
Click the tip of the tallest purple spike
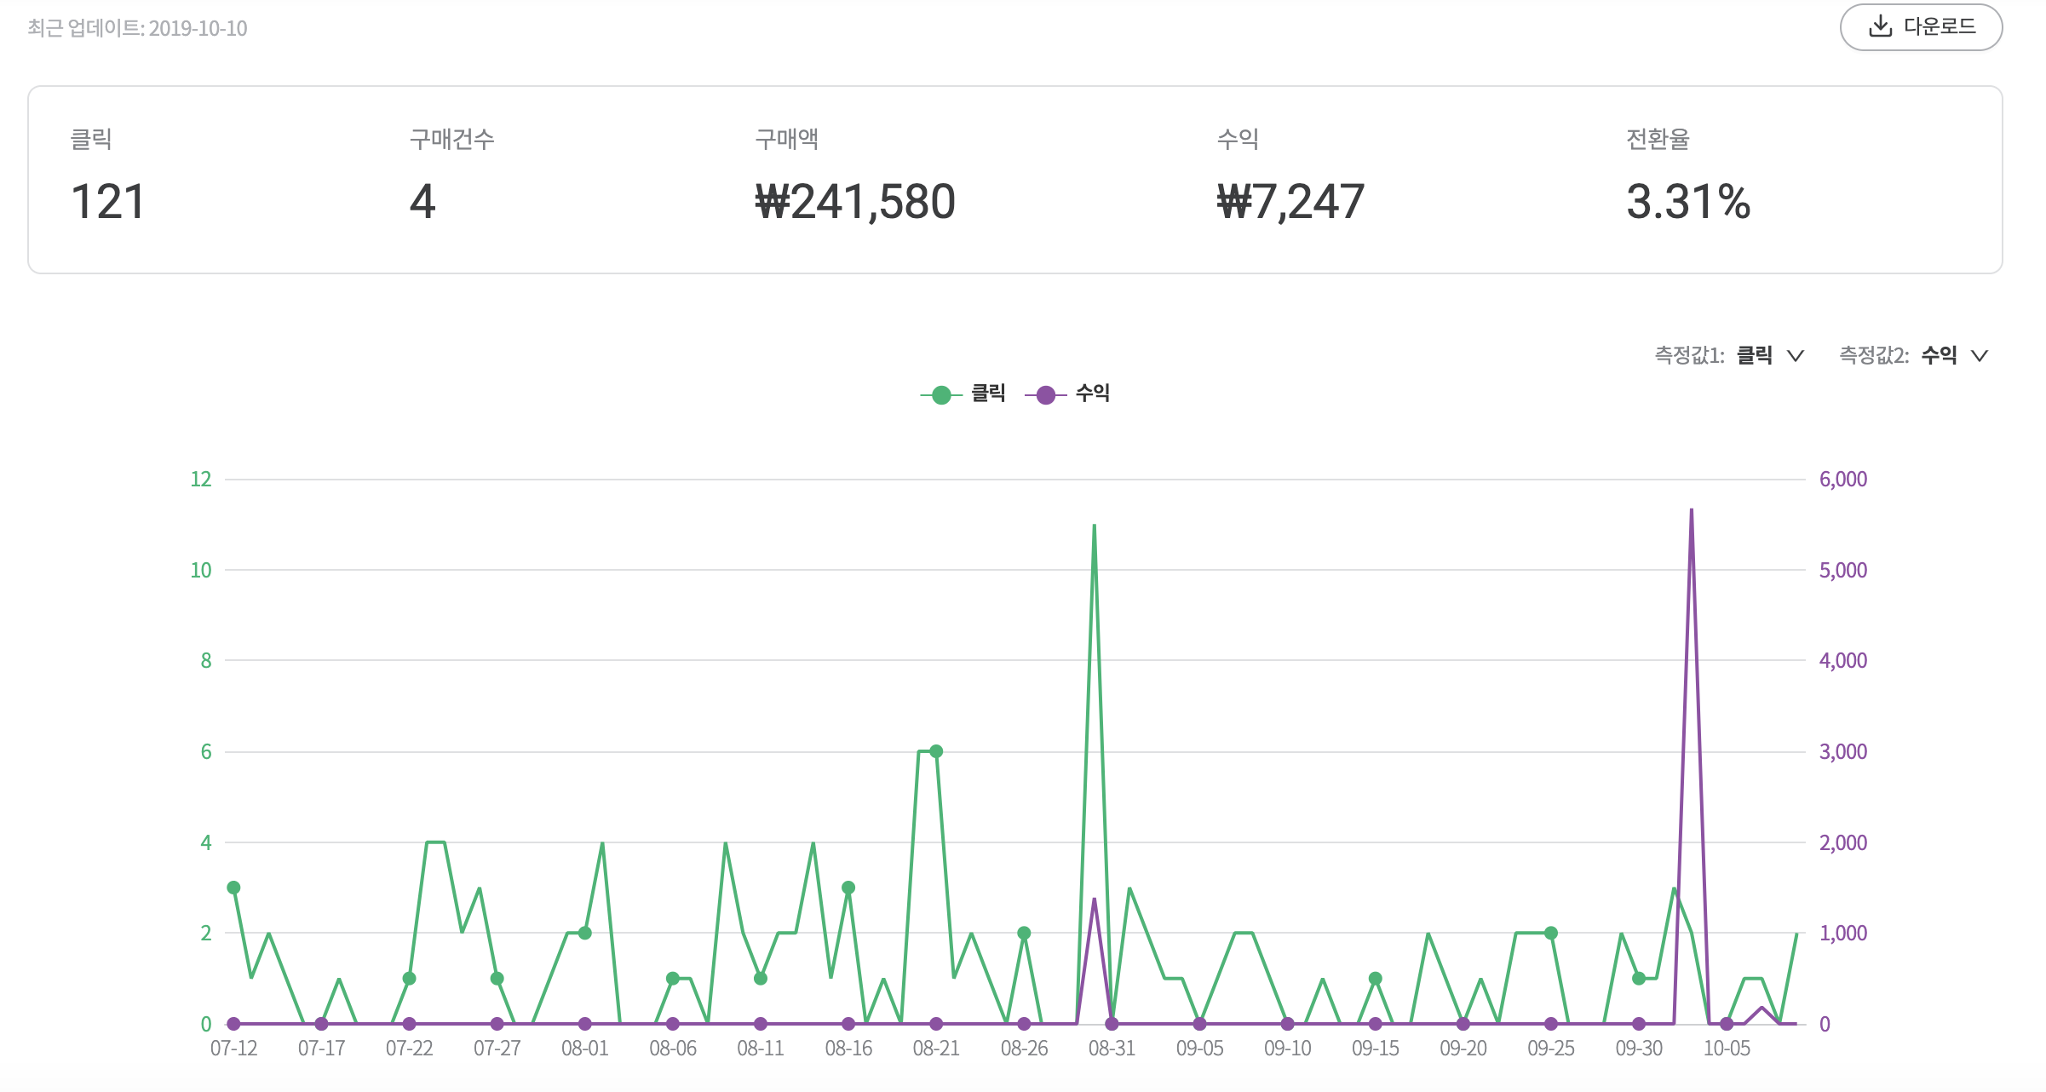(1692, 509)
